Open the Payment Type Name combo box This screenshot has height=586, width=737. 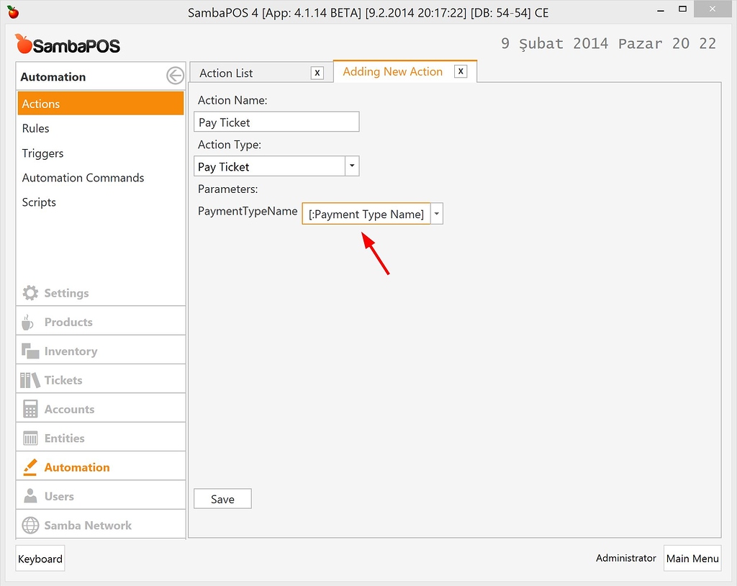coord(366,214)
